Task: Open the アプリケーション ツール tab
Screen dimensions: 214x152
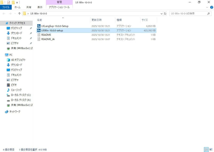Action: click(x=59, y=7)
